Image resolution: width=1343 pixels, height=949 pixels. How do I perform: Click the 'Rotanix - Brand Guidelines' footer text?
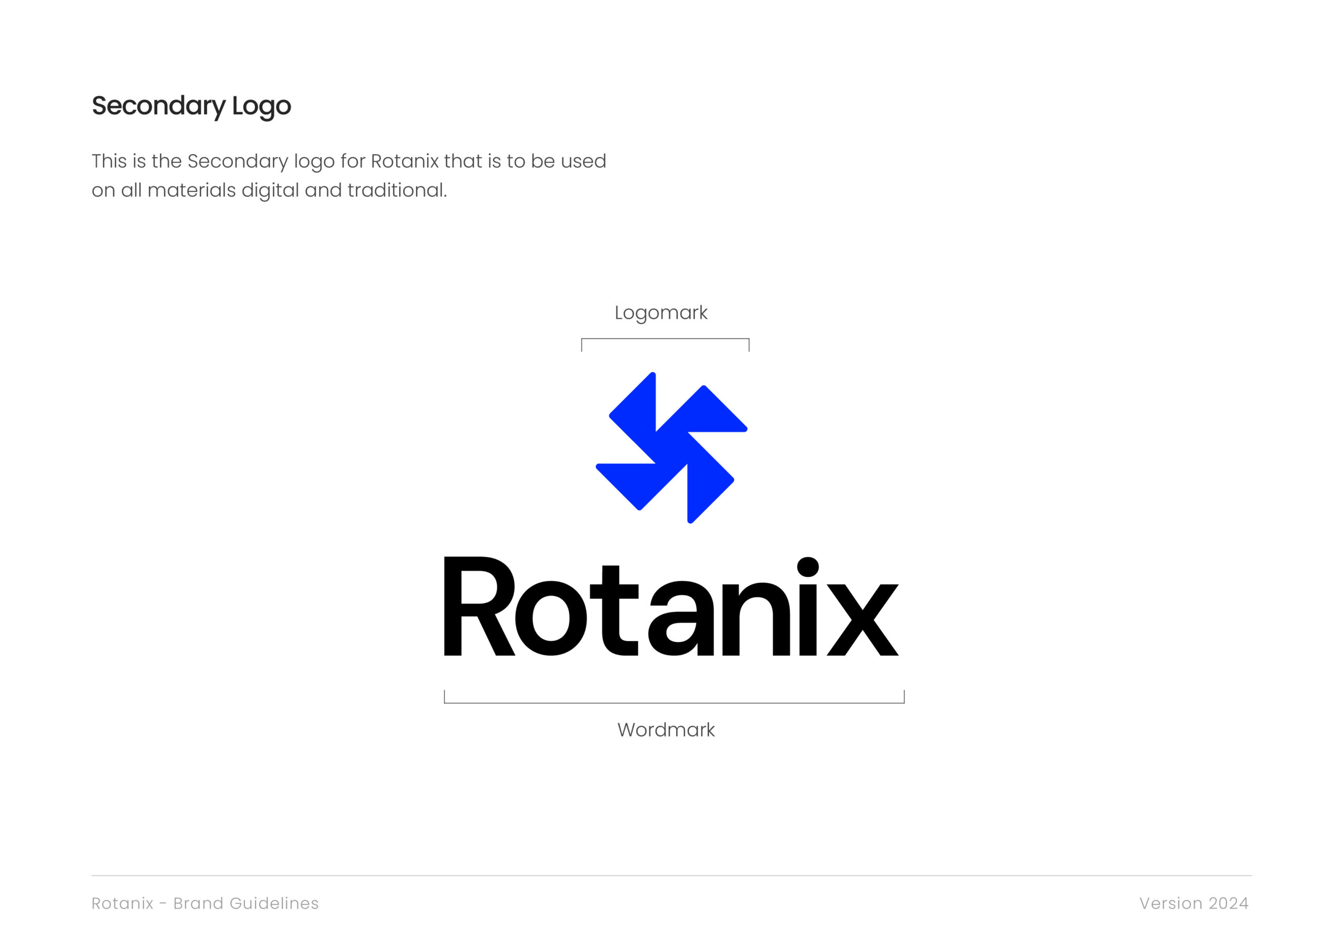(x=205, y=903)
